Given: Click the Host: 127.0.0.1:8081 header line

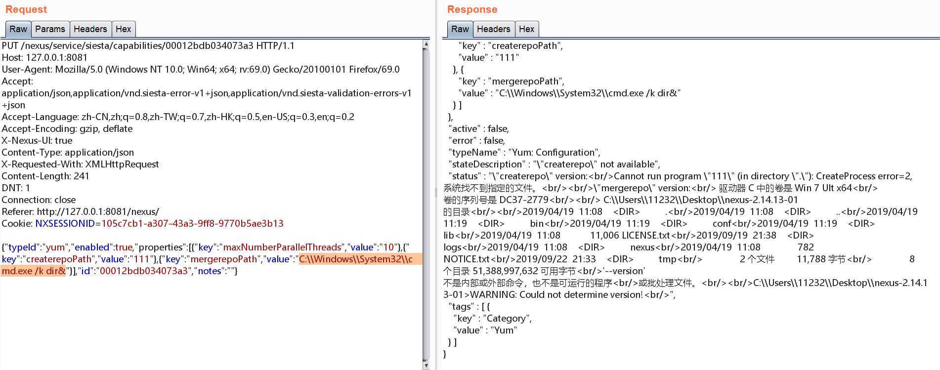Looking at the screenshot, I should (44, 57).
